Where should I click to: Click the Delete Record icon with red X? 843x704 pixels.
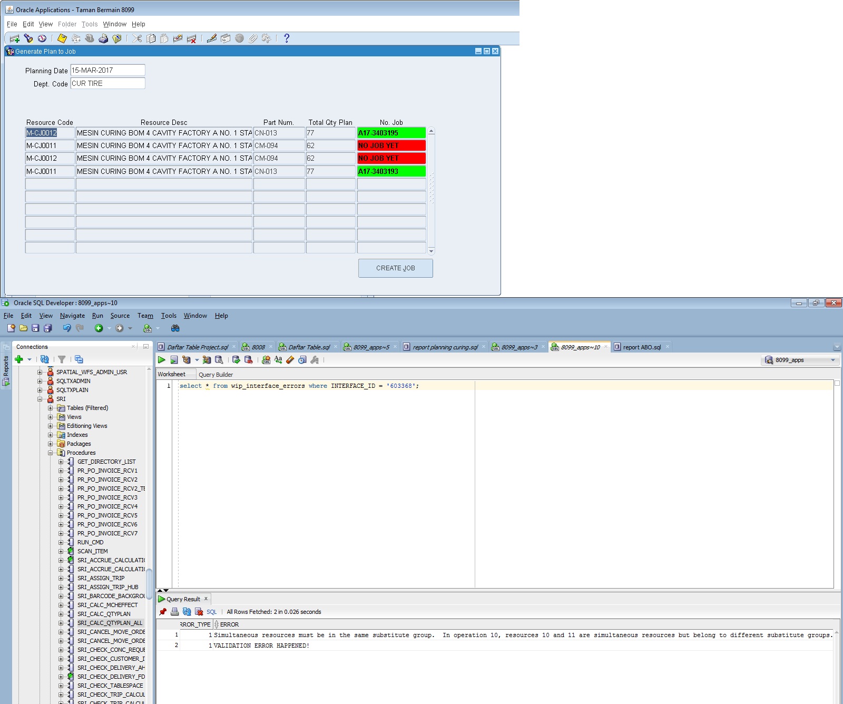tap(192, 38)
